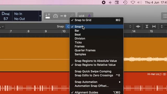
Task: Open the dropdown chevron left of Snap label
Action: [x=3, y=26]
